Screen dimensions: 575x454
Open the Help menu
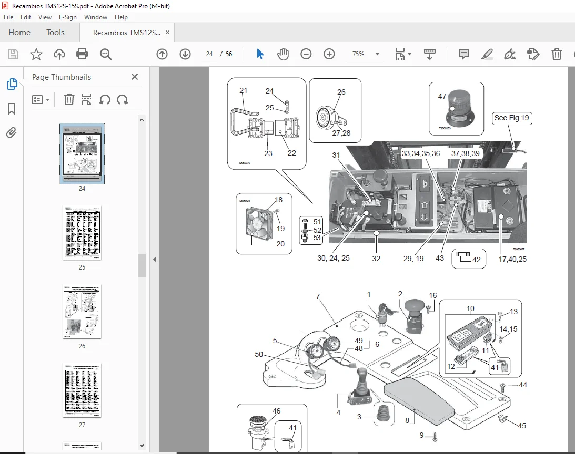(121, 17)
